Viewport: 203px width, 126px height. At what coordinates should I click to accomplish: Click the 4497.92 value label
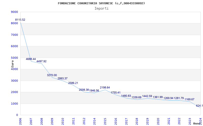pyautogui.click(x=41, y=61)
